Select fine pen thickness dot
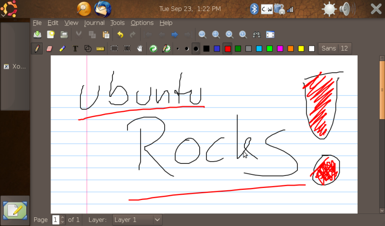The width and height of the screenshot is (385, 226). [178, 49]
